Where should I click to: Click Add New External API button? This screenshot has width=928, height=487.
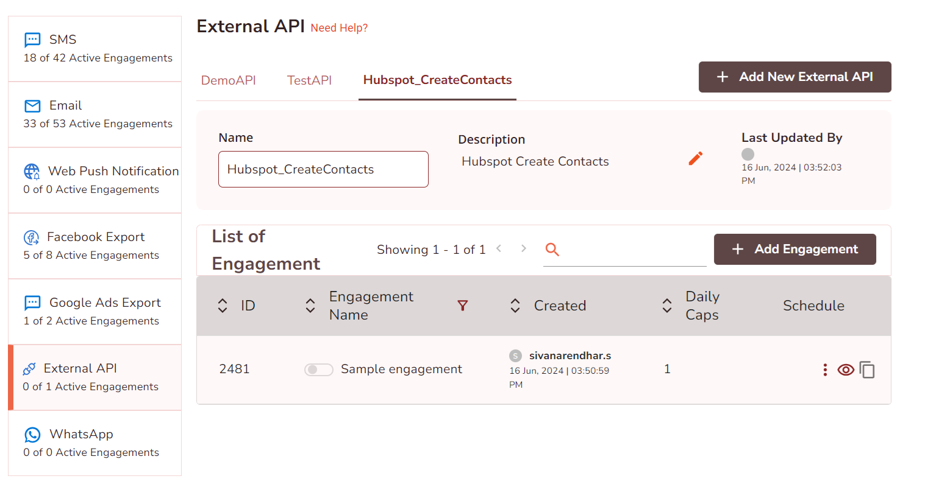coord(794,77)
